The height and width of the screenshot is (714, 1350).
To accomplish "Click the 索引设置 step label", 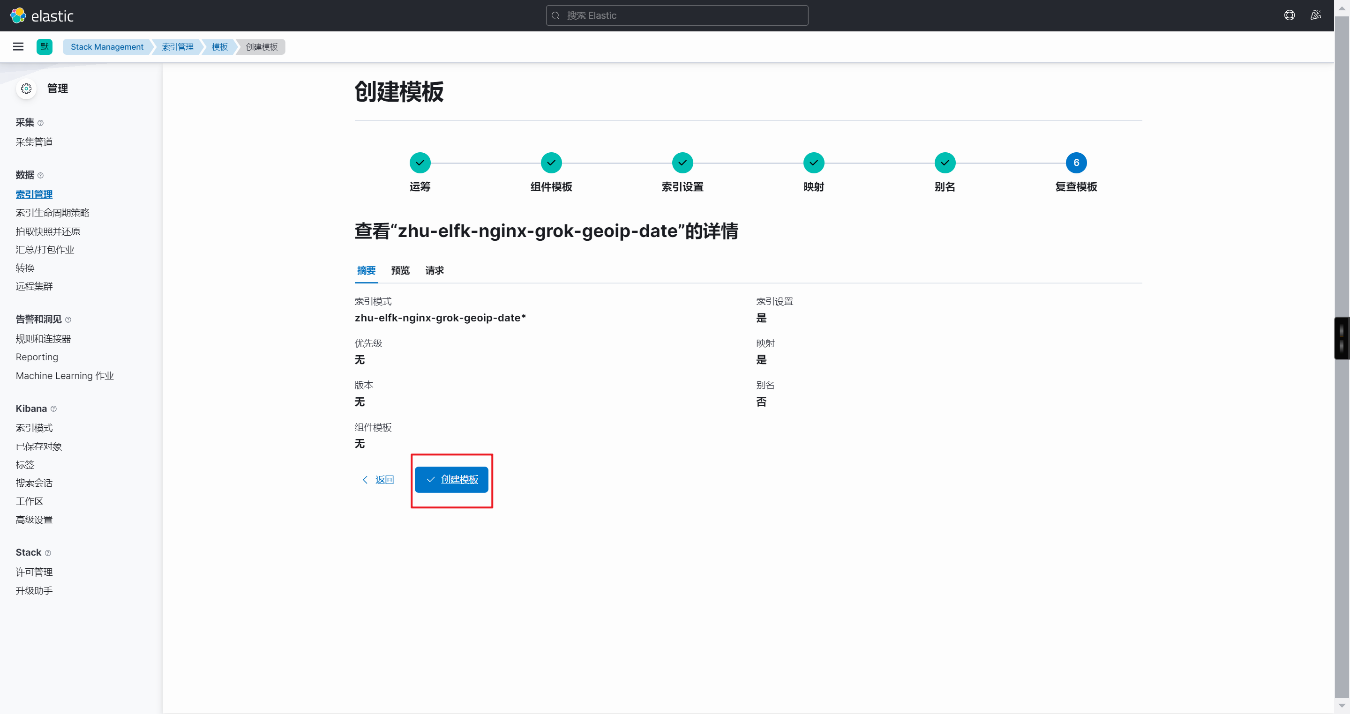I will click(682, 187).
